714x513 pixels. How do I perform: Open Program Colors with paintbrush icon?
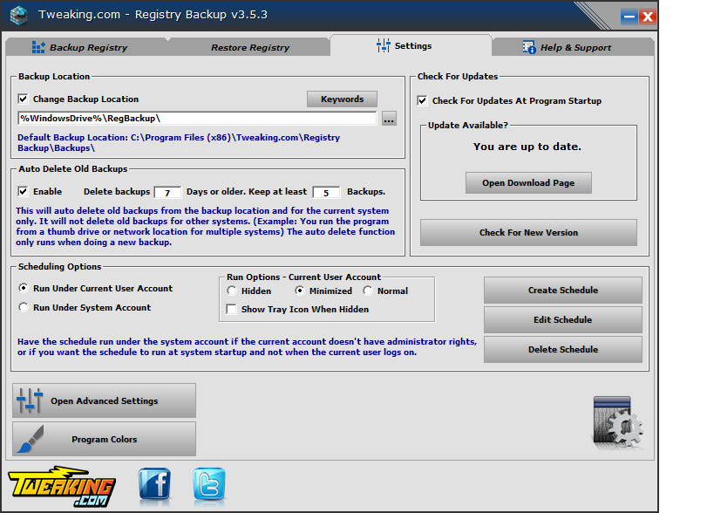104,439
